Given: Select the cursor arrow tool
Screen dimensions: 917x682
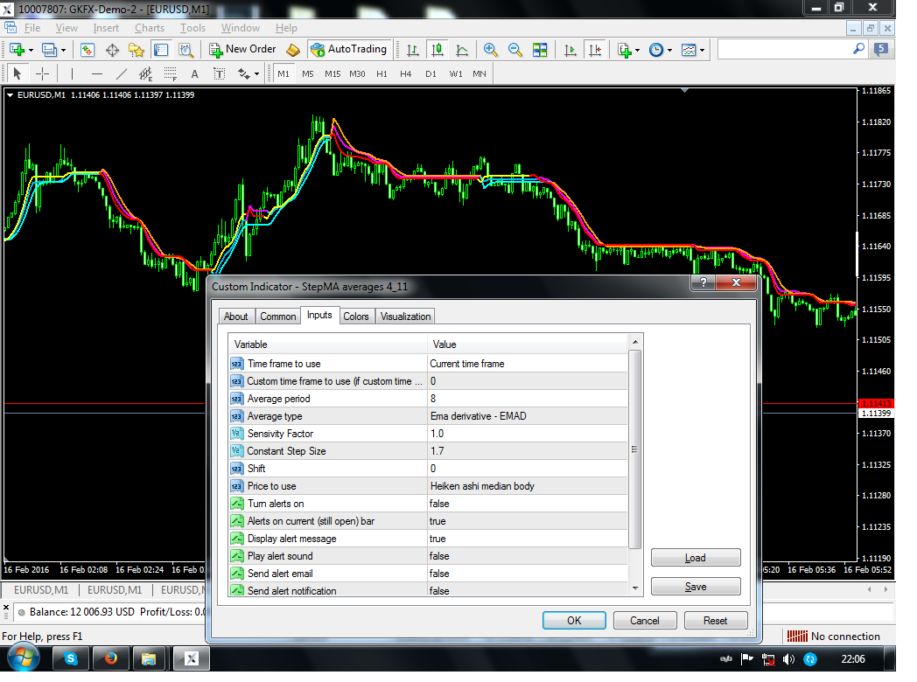Looking at the screenshot, I should click(x=17, y=73).
